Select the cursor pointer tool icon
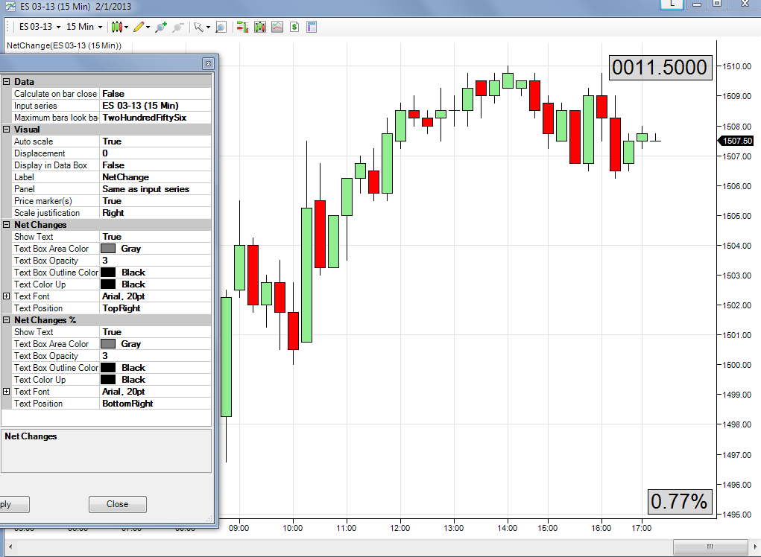This screenshot has height=557, width=761. (x=198, y=27)
